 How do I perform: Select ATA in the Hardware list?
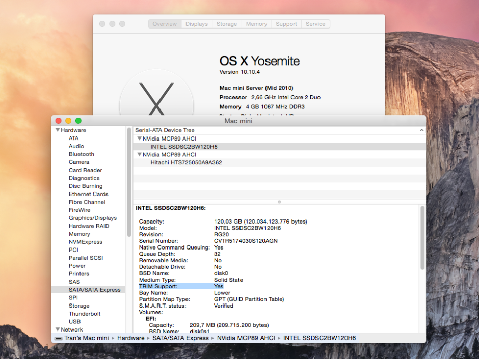pyautogui.click(x=73, y=139)
